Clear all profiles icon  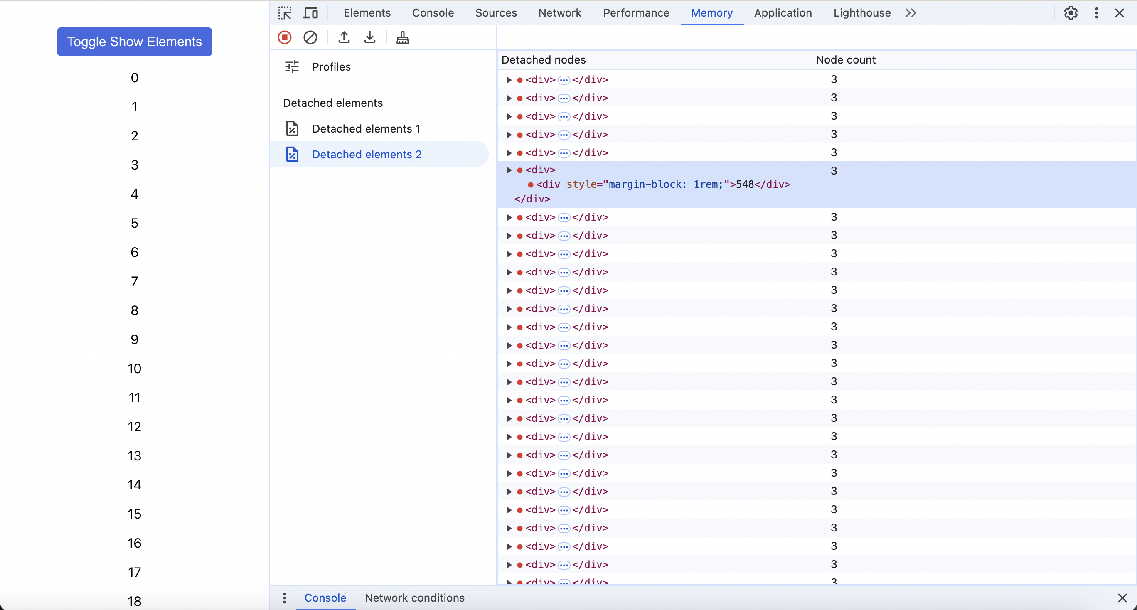click(310, 37)
